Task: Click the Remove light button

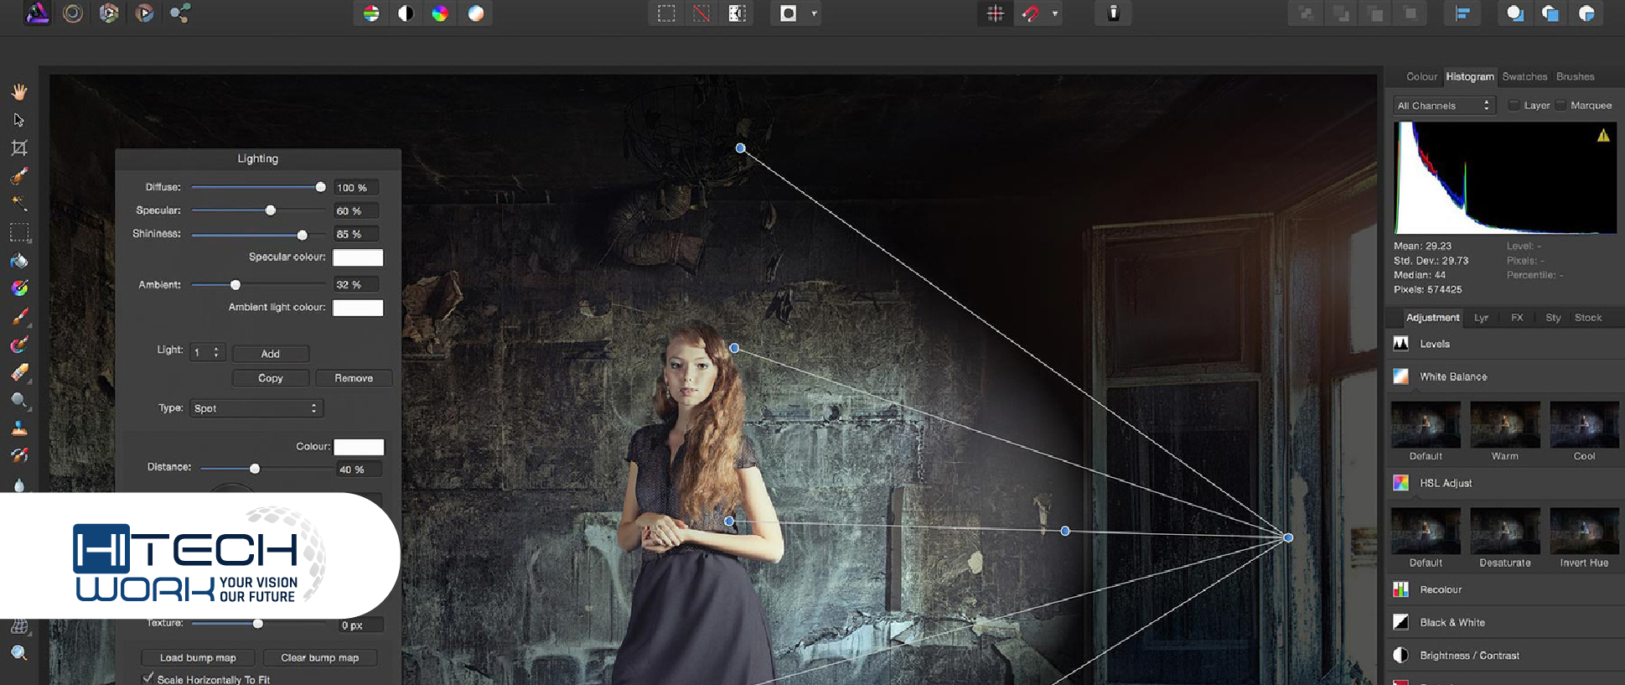Action: click(354, 378)
